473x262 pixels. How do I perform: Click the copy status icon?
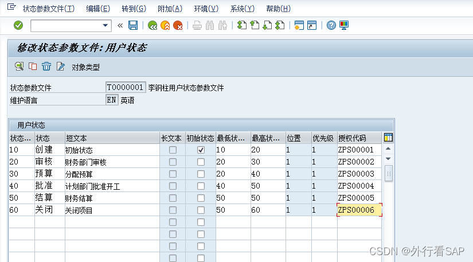(33, 67)
